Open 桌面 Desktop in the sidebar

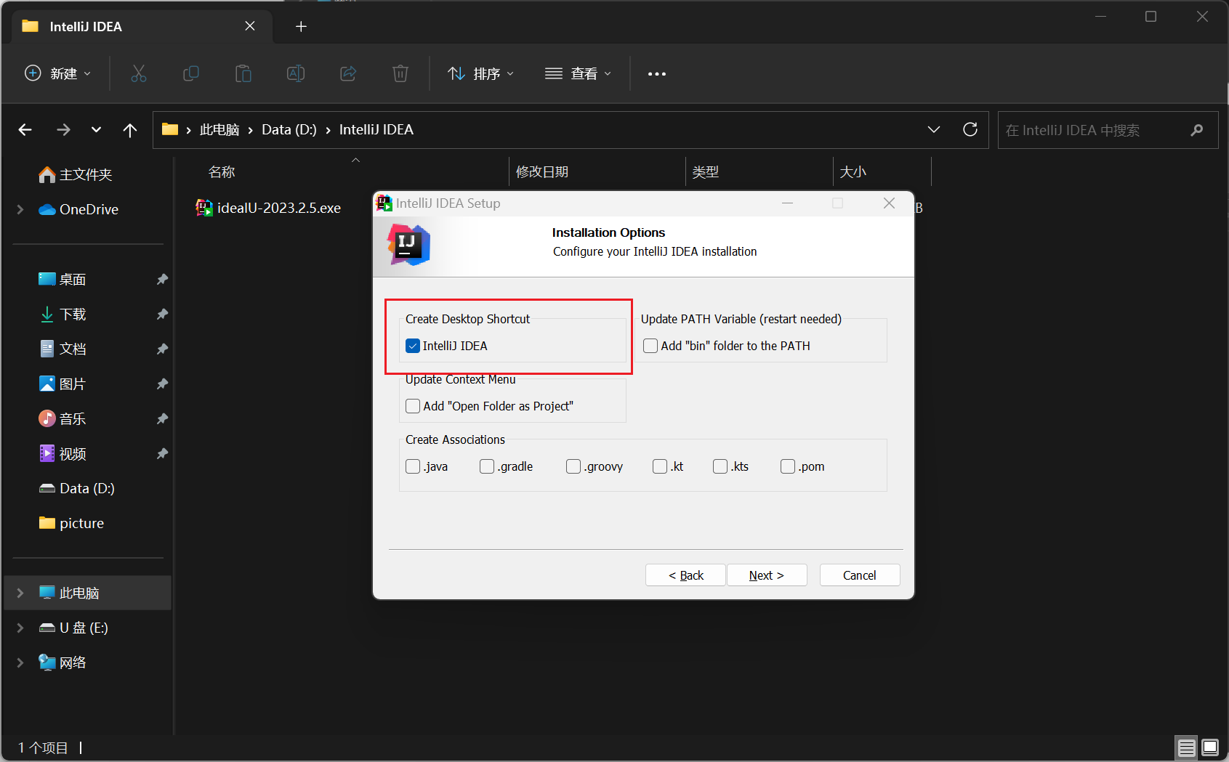[x=63, y=279]
